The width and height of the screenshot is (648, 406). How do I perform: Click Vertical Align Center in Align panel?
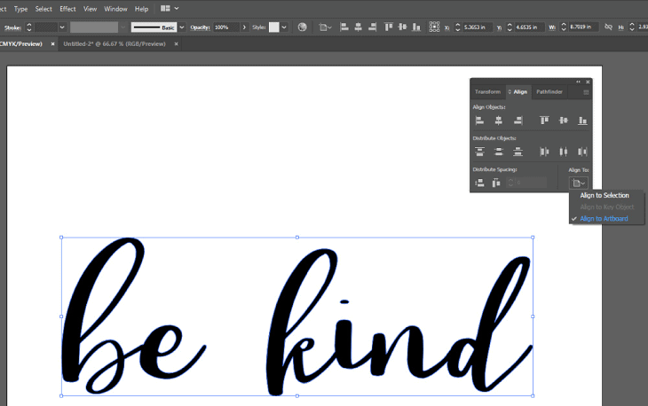[x=564, y=121]
